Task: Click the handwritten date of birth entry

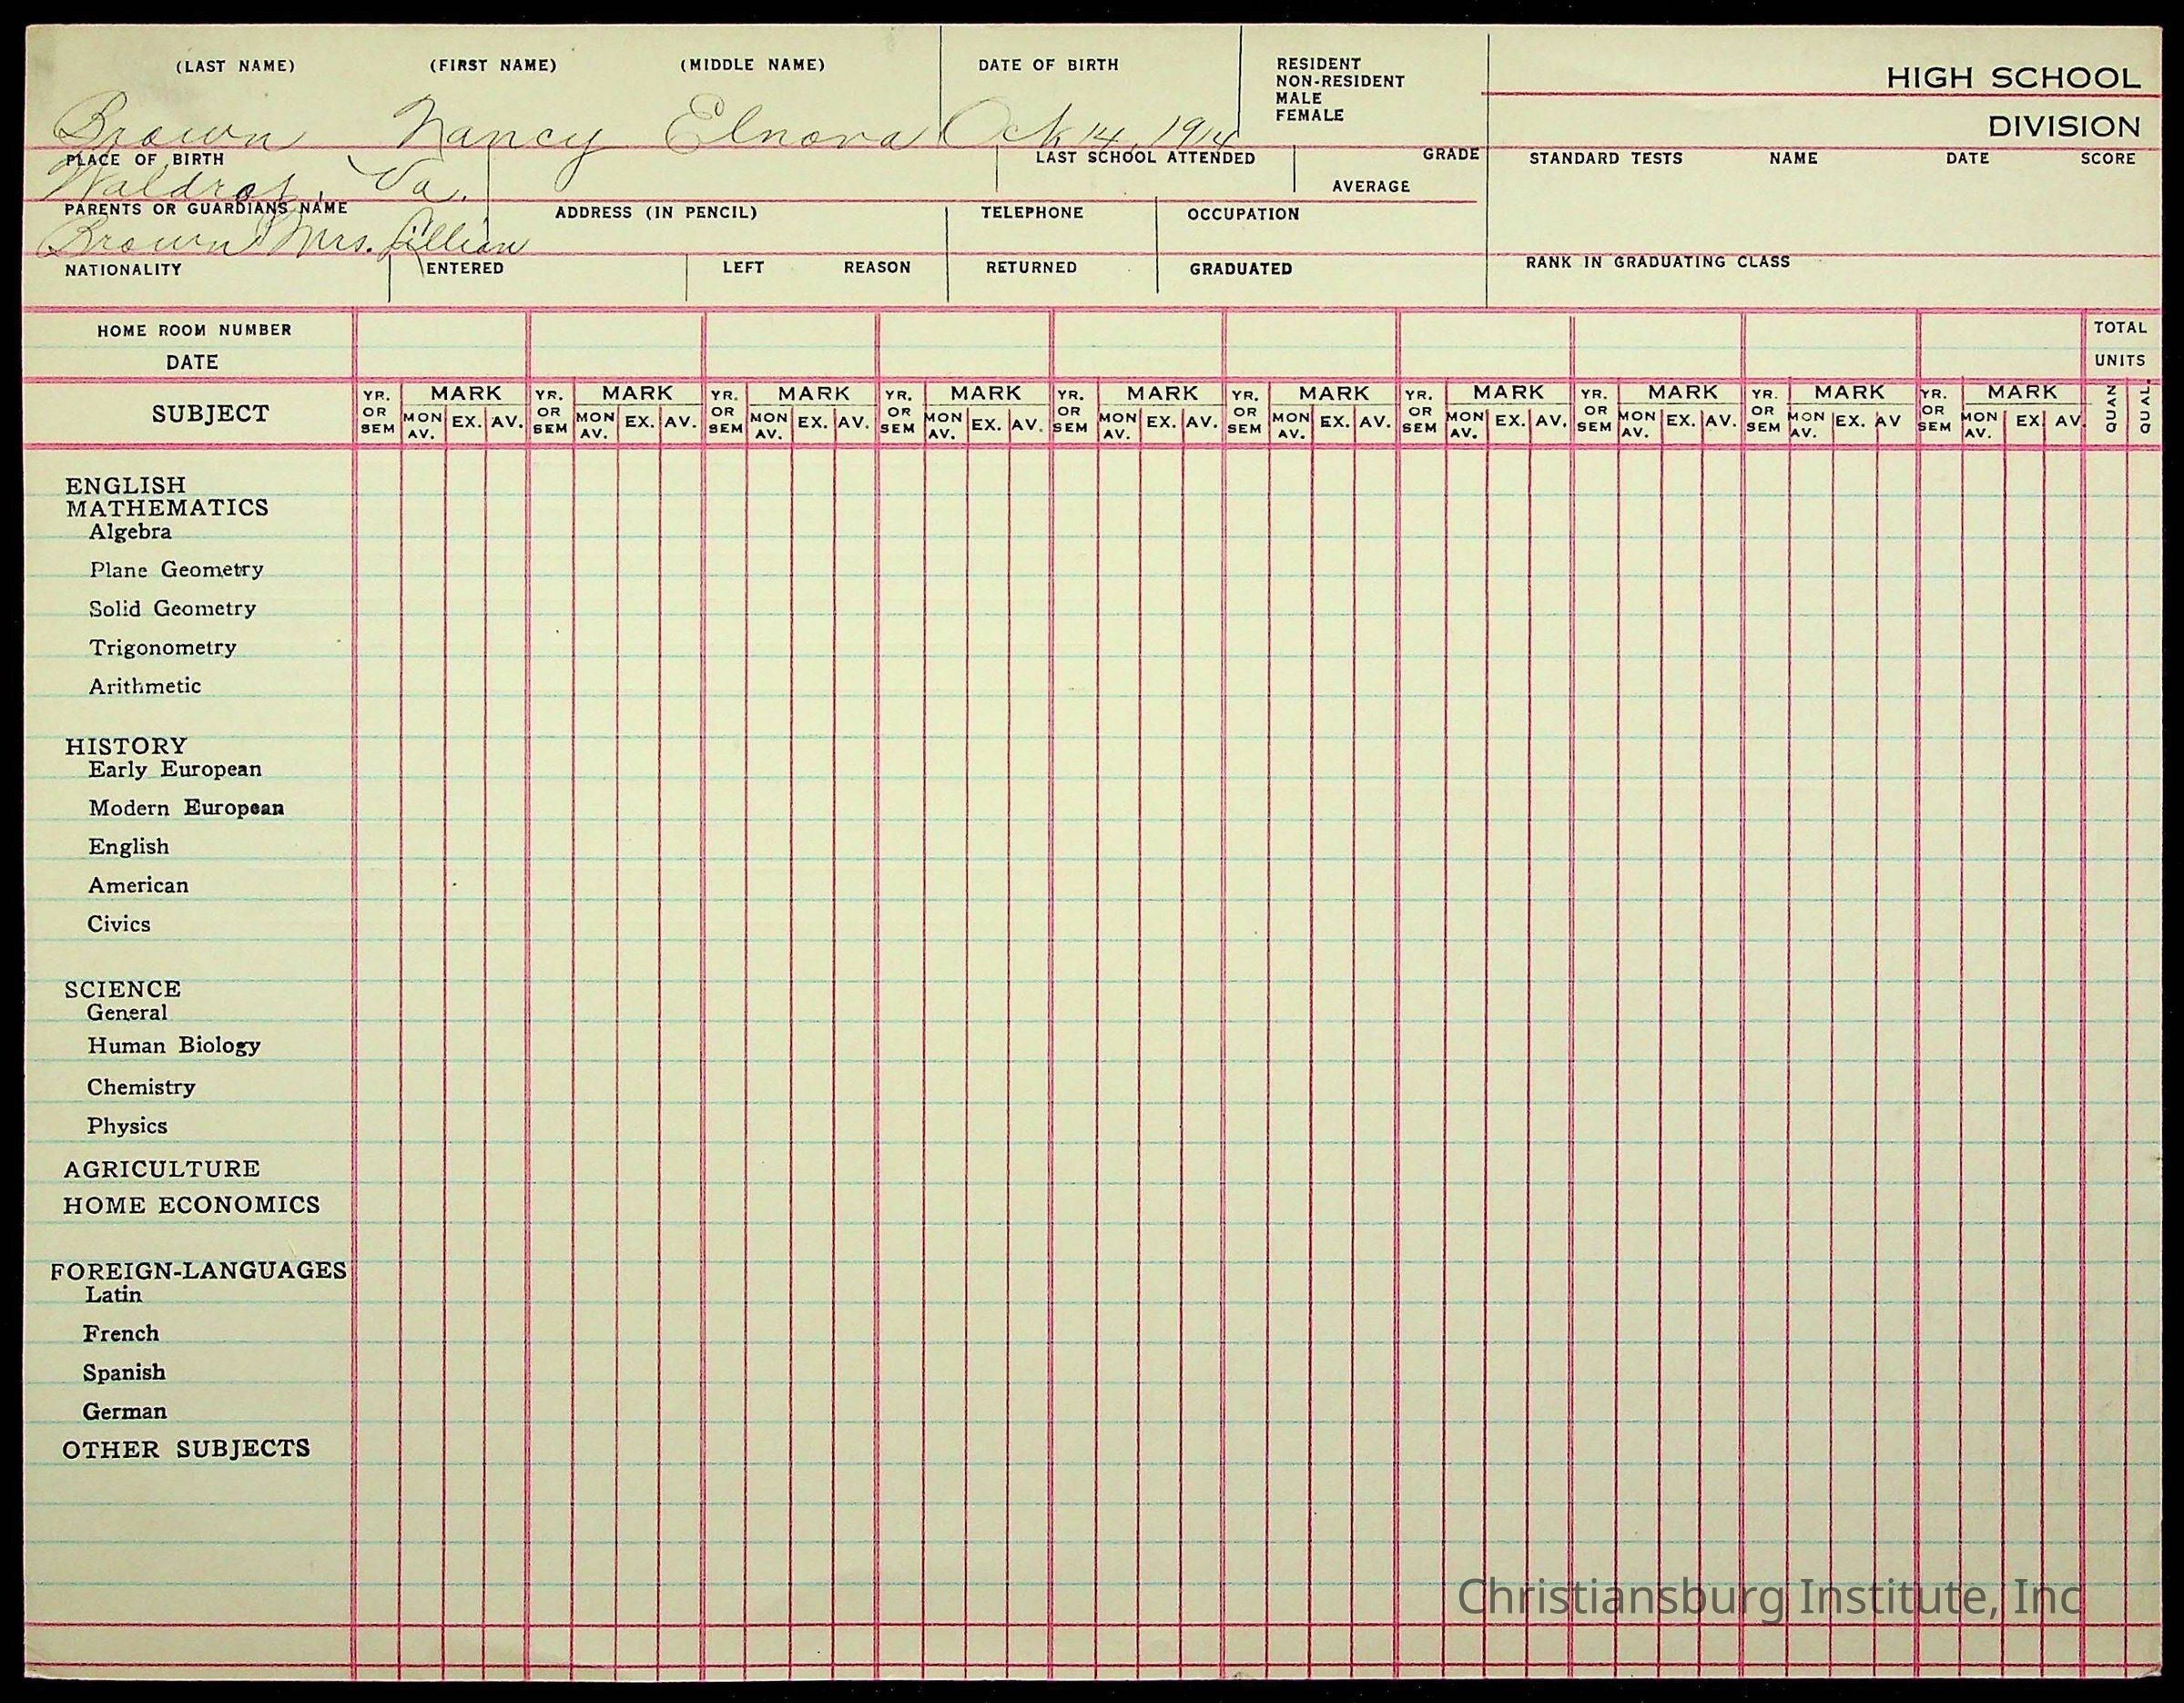Action: coord(1090,128)
